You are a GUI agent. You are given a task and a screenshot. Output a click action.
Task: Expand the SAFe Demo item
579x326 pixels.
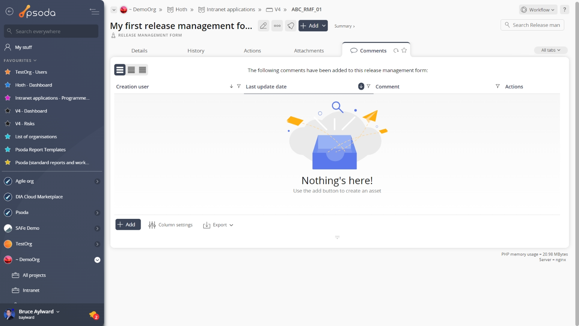(x=97, y=229)
